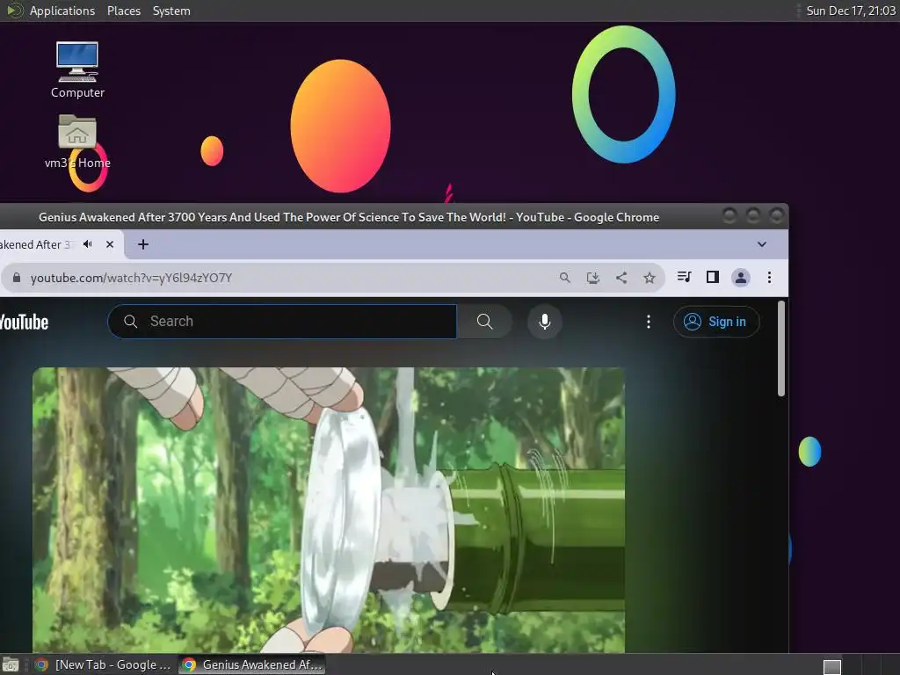This screenshot has width=900, height=675.
Task: Mute the YouTube tab audio icon
Action: 87,244
